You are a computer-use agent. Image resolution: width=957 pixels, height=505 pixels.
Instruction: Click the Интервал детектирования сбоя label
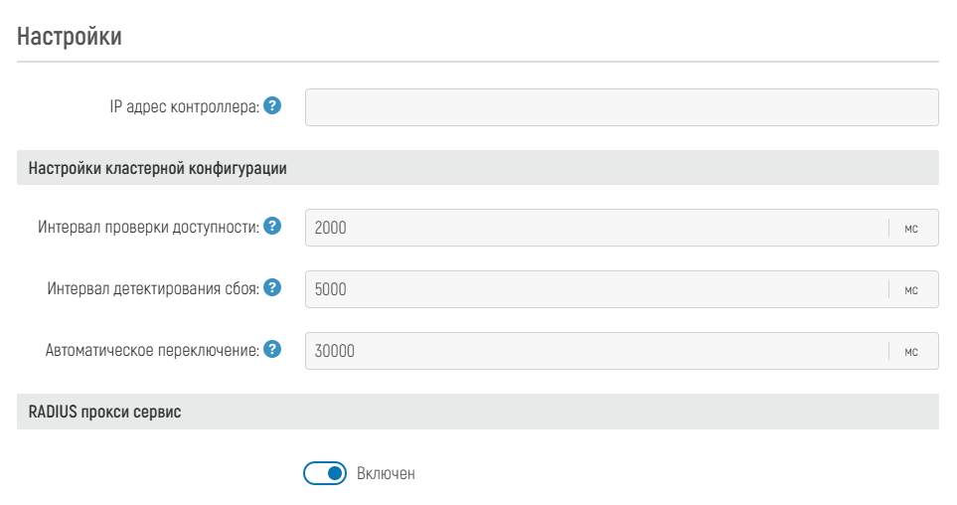153,289
